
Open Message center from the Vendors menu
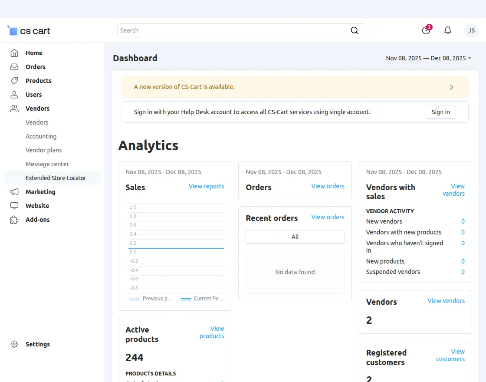[x=47, y=164]
